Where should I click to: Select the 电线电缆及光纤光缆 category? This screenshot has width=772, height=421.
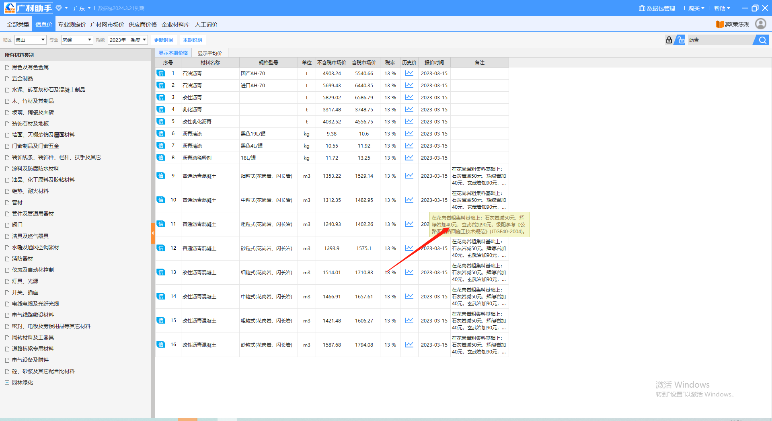pos(35,304)
